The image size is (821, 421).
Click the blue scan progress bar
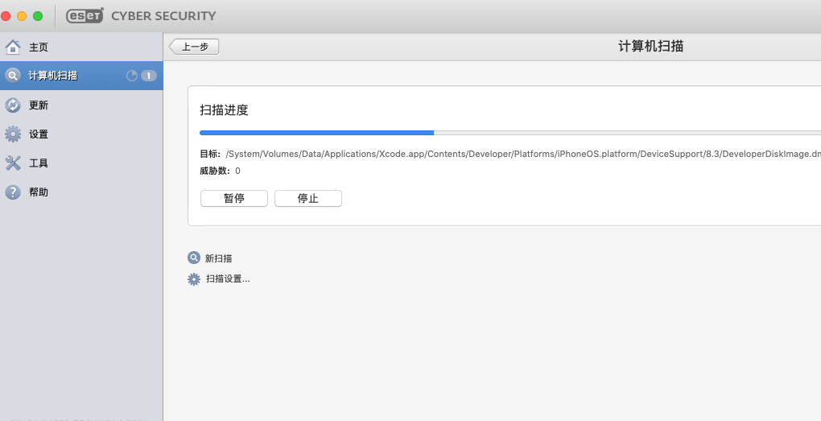(316, 132)
